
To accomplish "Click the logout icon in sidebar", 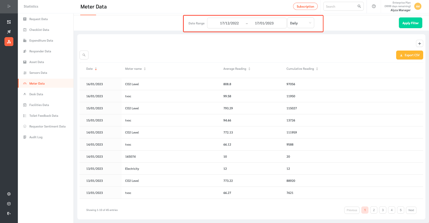I will pos(9,214).
